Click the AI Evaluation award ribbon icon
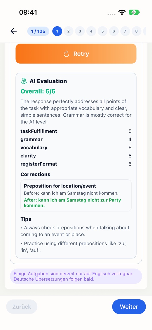Viewport: 152px width, 330px height. click(24, 81)
